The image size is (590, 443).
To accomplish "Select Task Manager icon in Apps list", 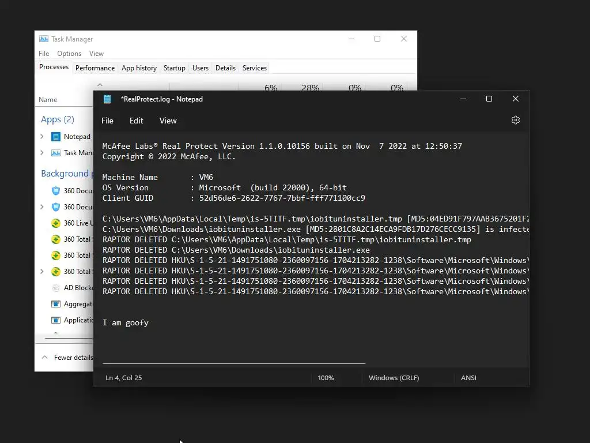I will coord(56,152).
